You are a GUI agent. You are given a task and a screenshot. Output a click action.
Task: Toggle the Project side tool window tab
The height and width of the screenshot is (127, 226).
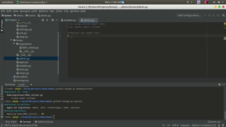coord(2,25)
